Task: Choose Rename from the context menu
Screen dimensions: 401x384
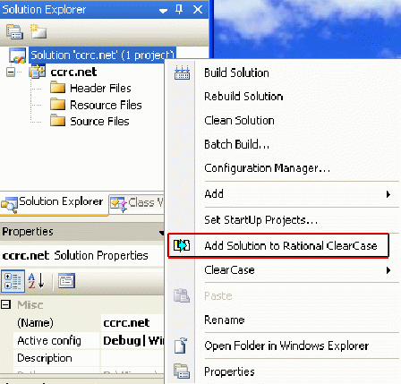Action: 225,320
